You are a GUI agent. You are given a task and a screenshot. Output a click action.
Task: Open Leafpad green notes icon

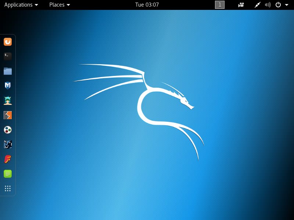pos(8,174)
